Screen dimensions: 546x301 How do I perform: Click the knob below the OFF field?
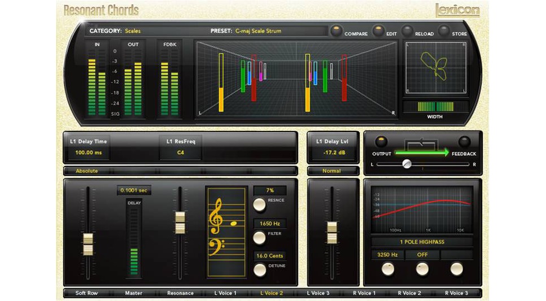[422, 269]
